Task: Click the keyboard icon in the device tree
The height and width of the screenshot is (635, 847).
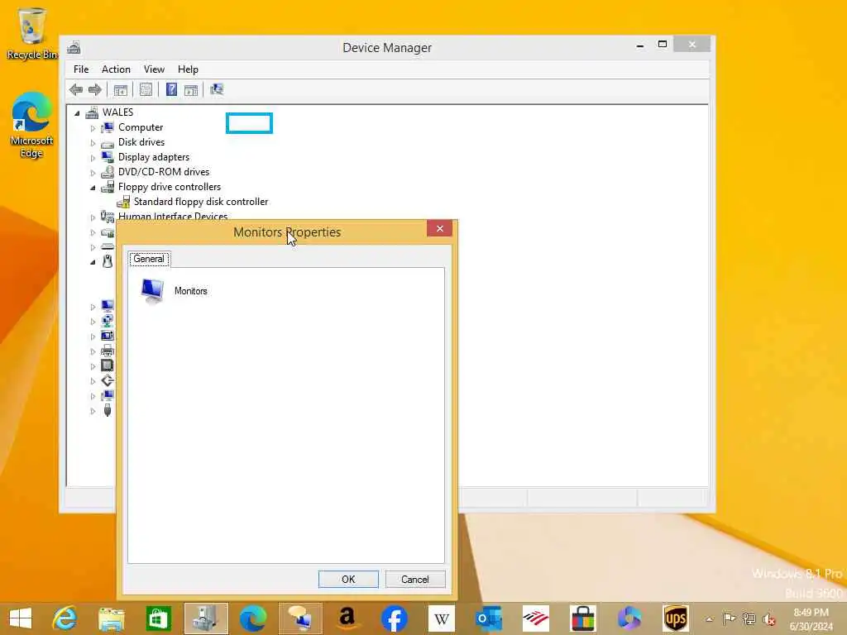Action: click(108, 246)
